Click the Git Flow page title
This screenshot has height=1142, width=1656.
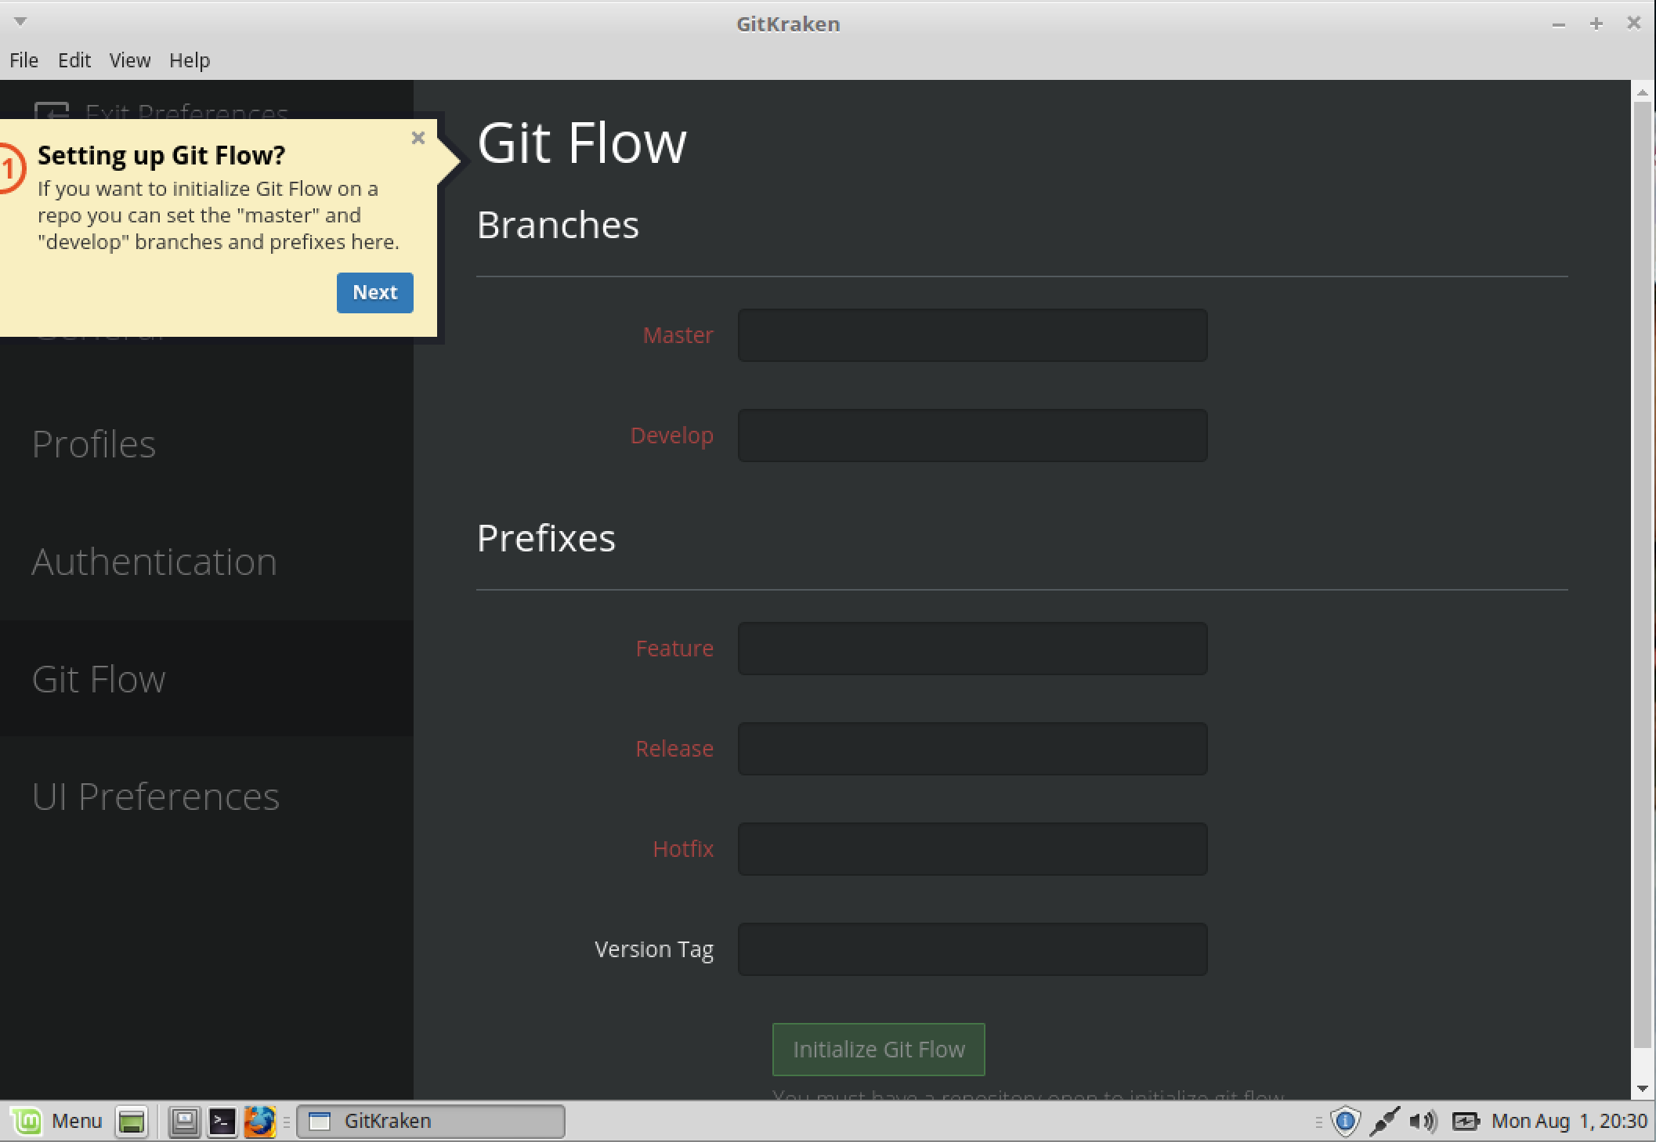pyautogui.click(x=582, y=143)
